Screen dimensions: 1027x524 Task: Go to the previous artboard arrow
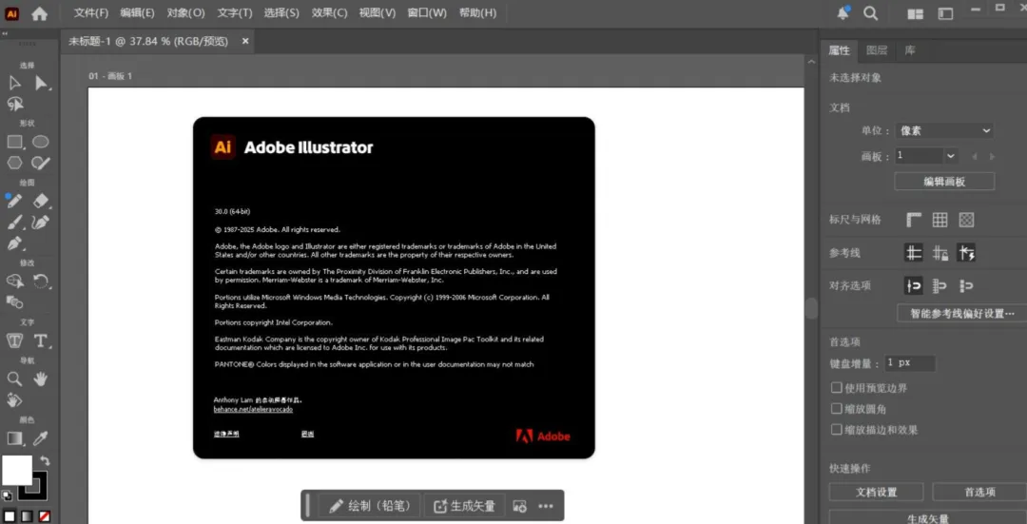point(974,157)
